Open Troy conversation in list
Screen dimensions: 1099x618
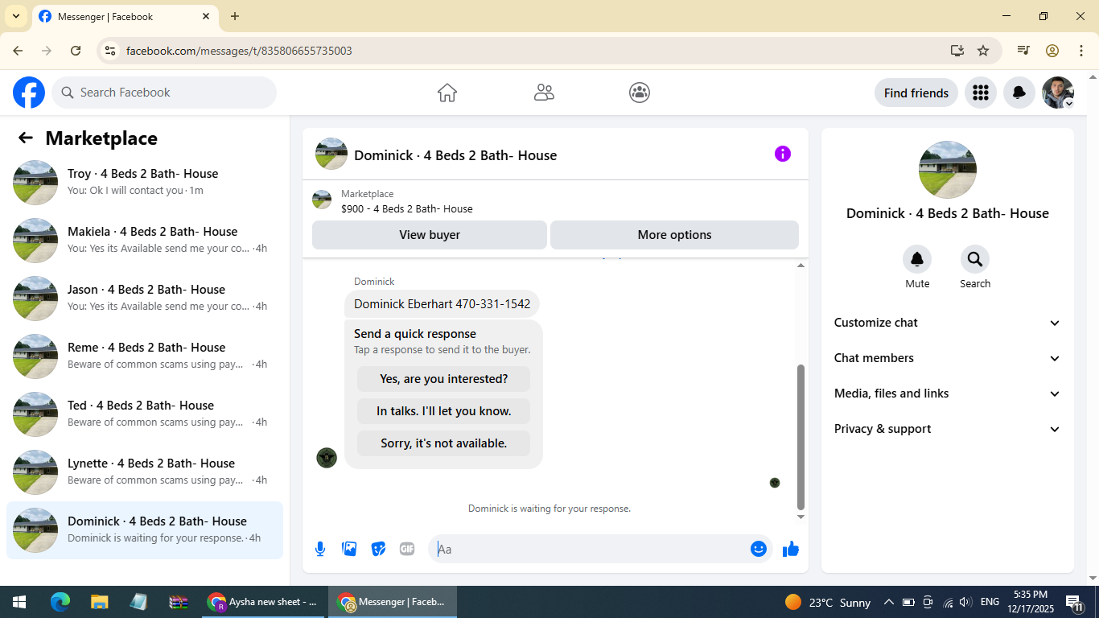tap(145, 183)
